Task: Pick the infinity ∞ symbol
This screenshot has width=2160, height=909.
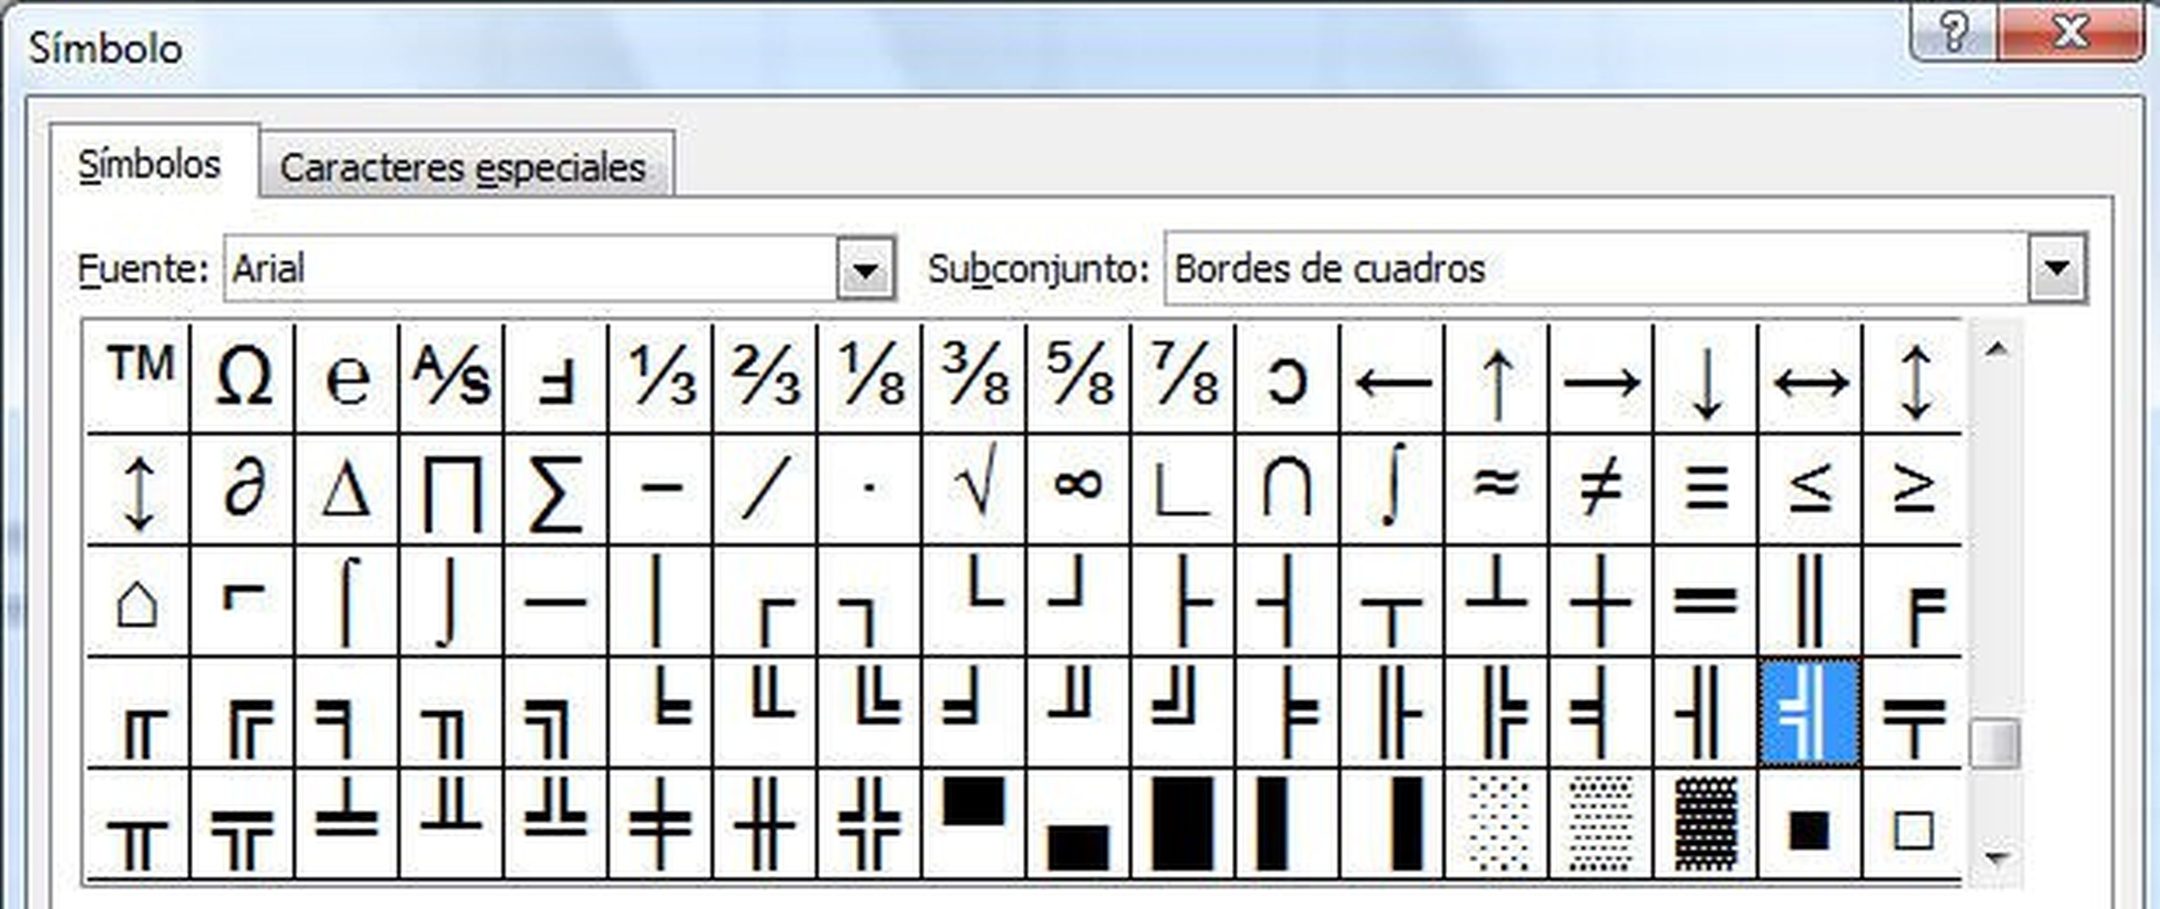Action: (x=1078, y=489)
